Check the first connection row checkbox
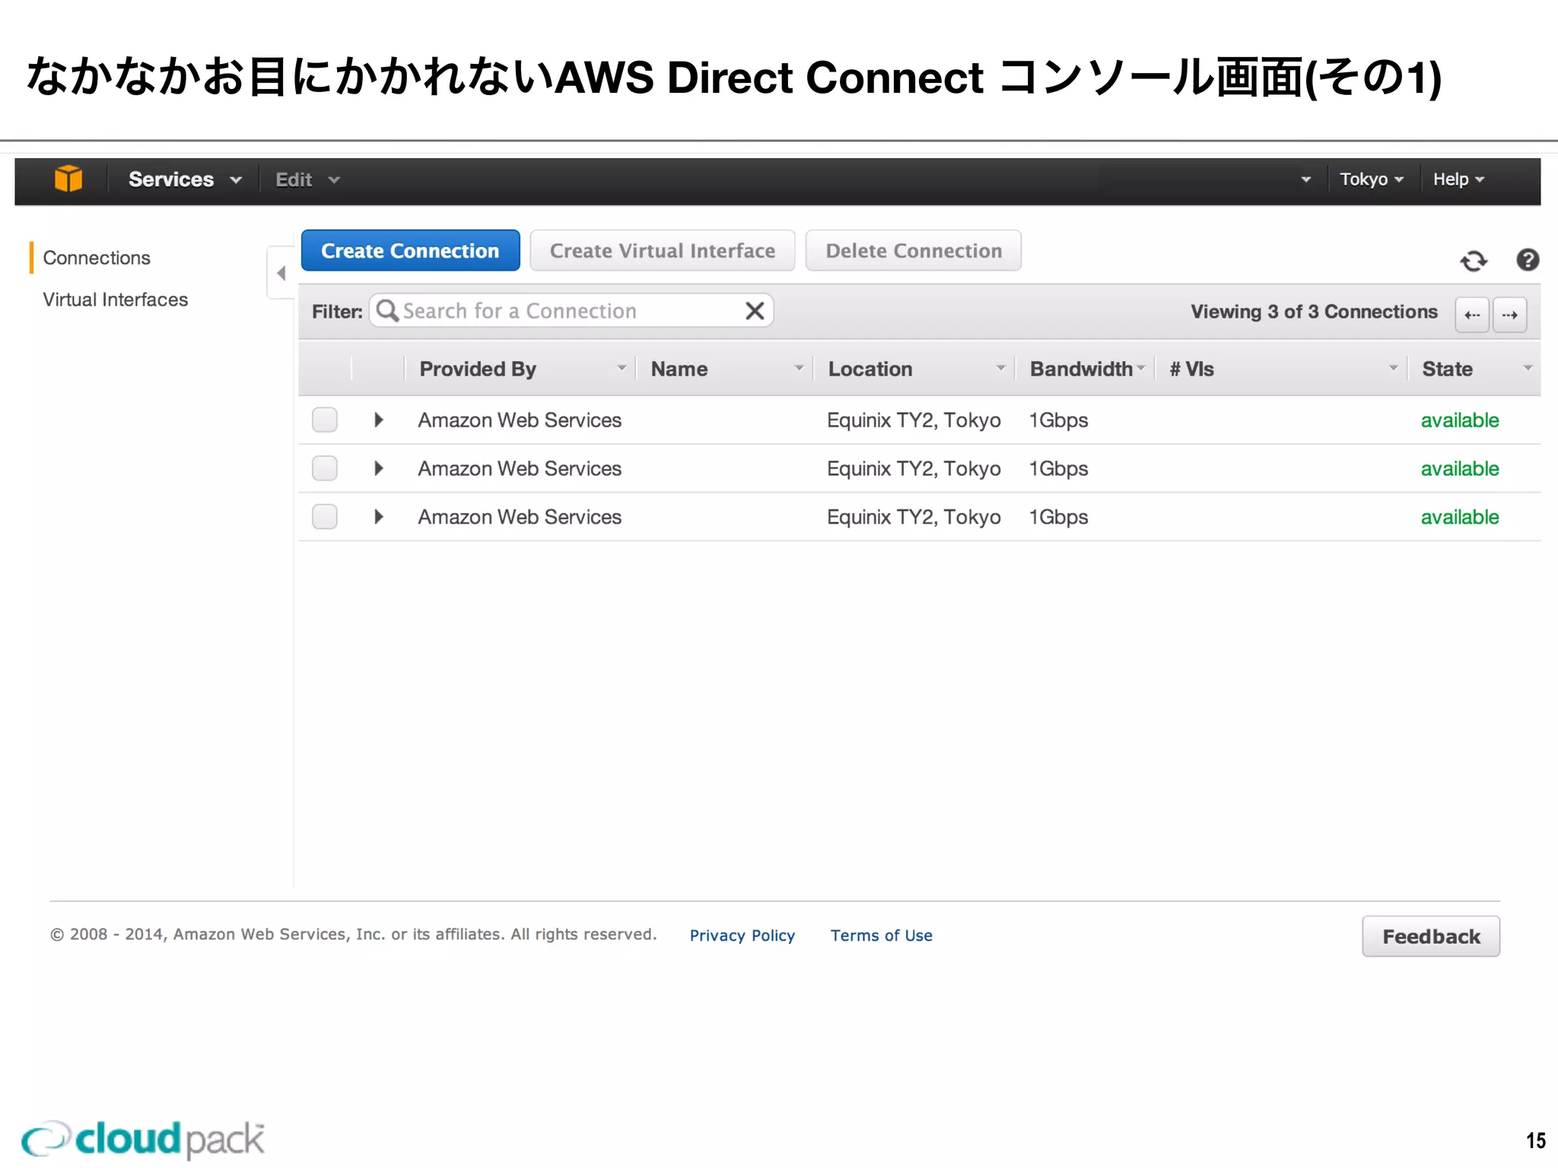This screenshot has width=1558, height=1168. (325, 420)
